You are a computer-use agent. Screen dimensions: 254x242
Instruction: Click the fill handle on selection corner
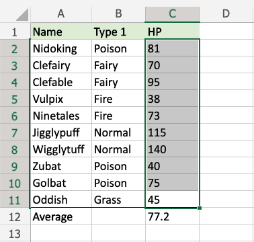pyautogui.click(x=200, y=208)
